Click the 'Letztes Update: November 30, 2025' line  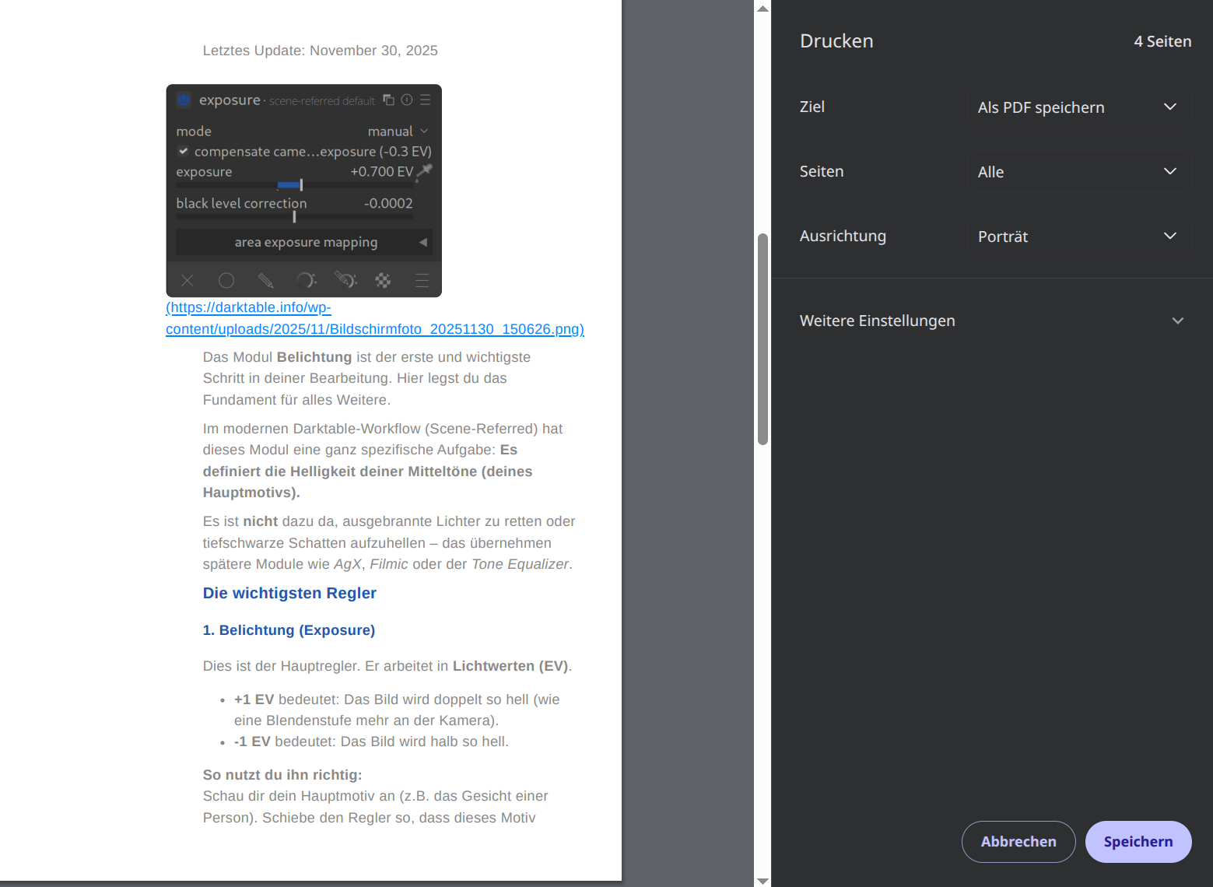(x=321, y=51)
